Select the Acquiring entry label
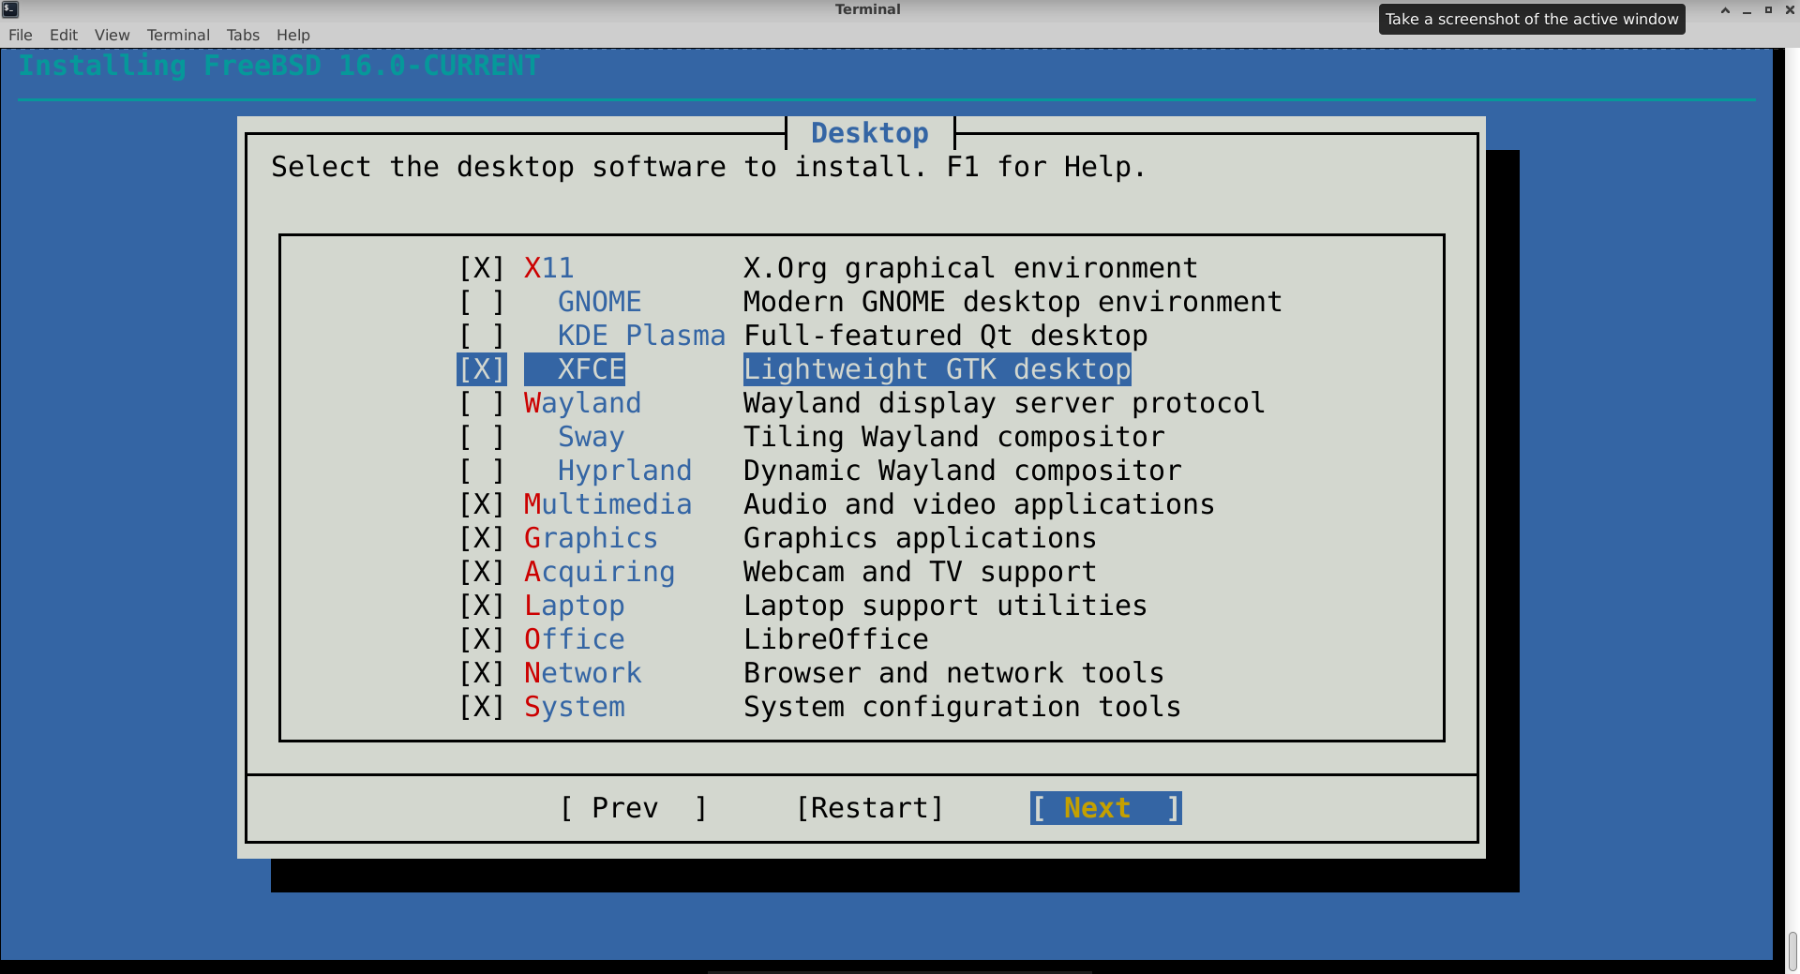 [599, 572]
